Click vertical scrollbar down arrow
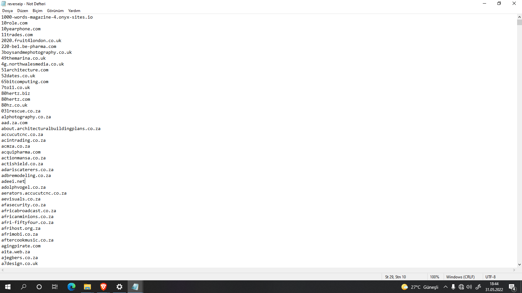 tap(519, 265)
